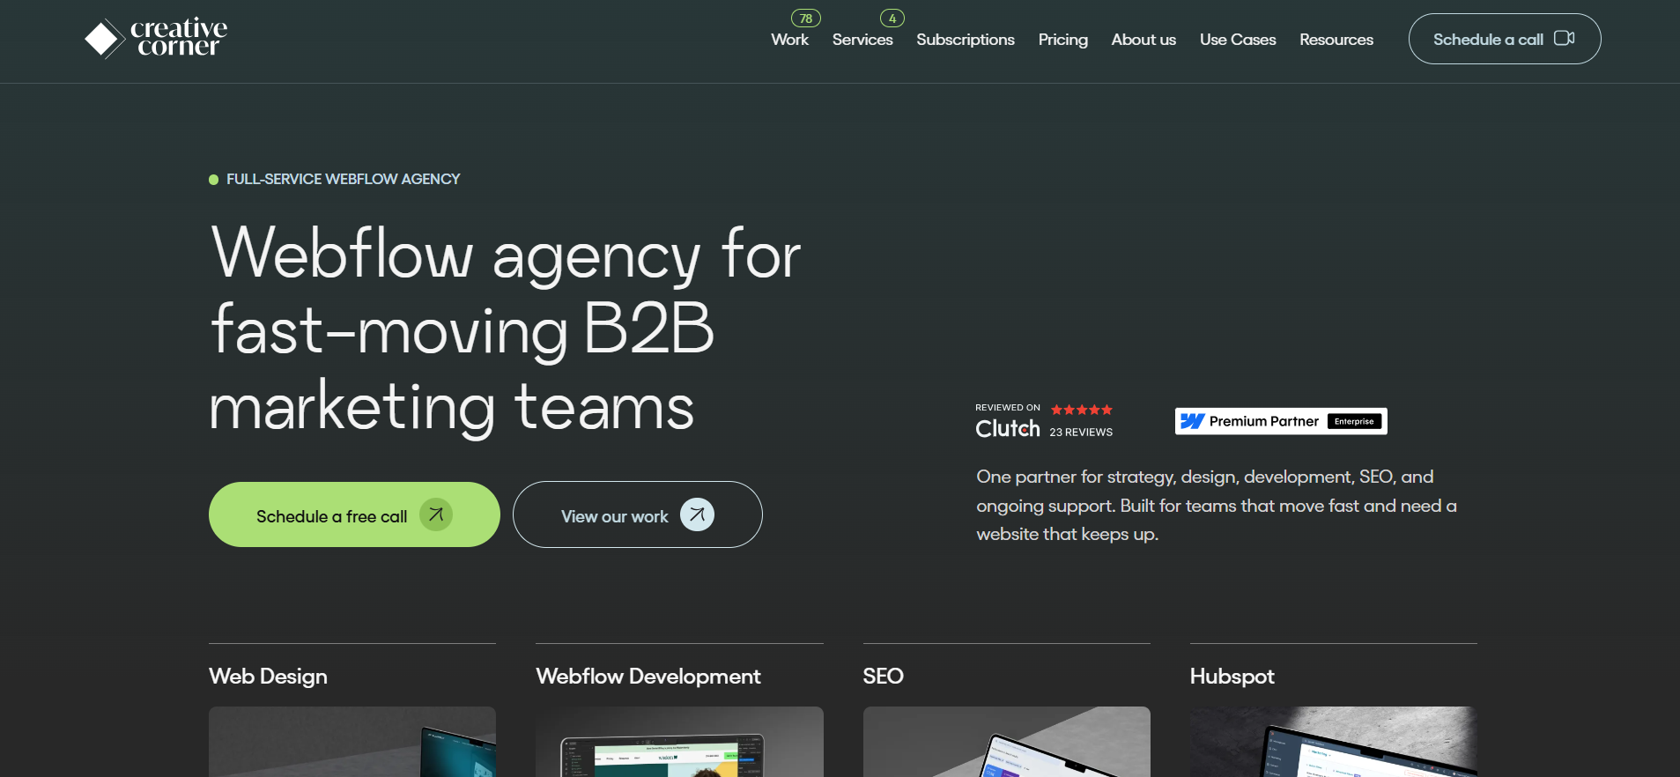This screenshot has height=777, width=1680.
Task: Open the Subscriptions menu item
Action: click(x=966, y=40)
